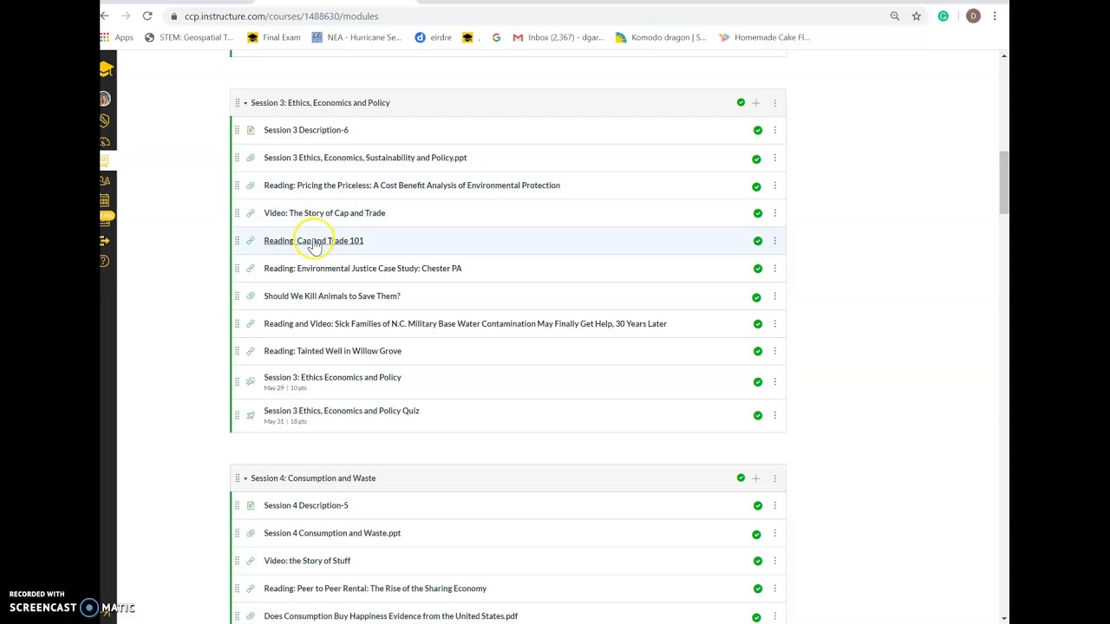Open the Final Exam bookmark
Image resolution: width=1110 pixels, height=624 pixels.
click(274, 37)
